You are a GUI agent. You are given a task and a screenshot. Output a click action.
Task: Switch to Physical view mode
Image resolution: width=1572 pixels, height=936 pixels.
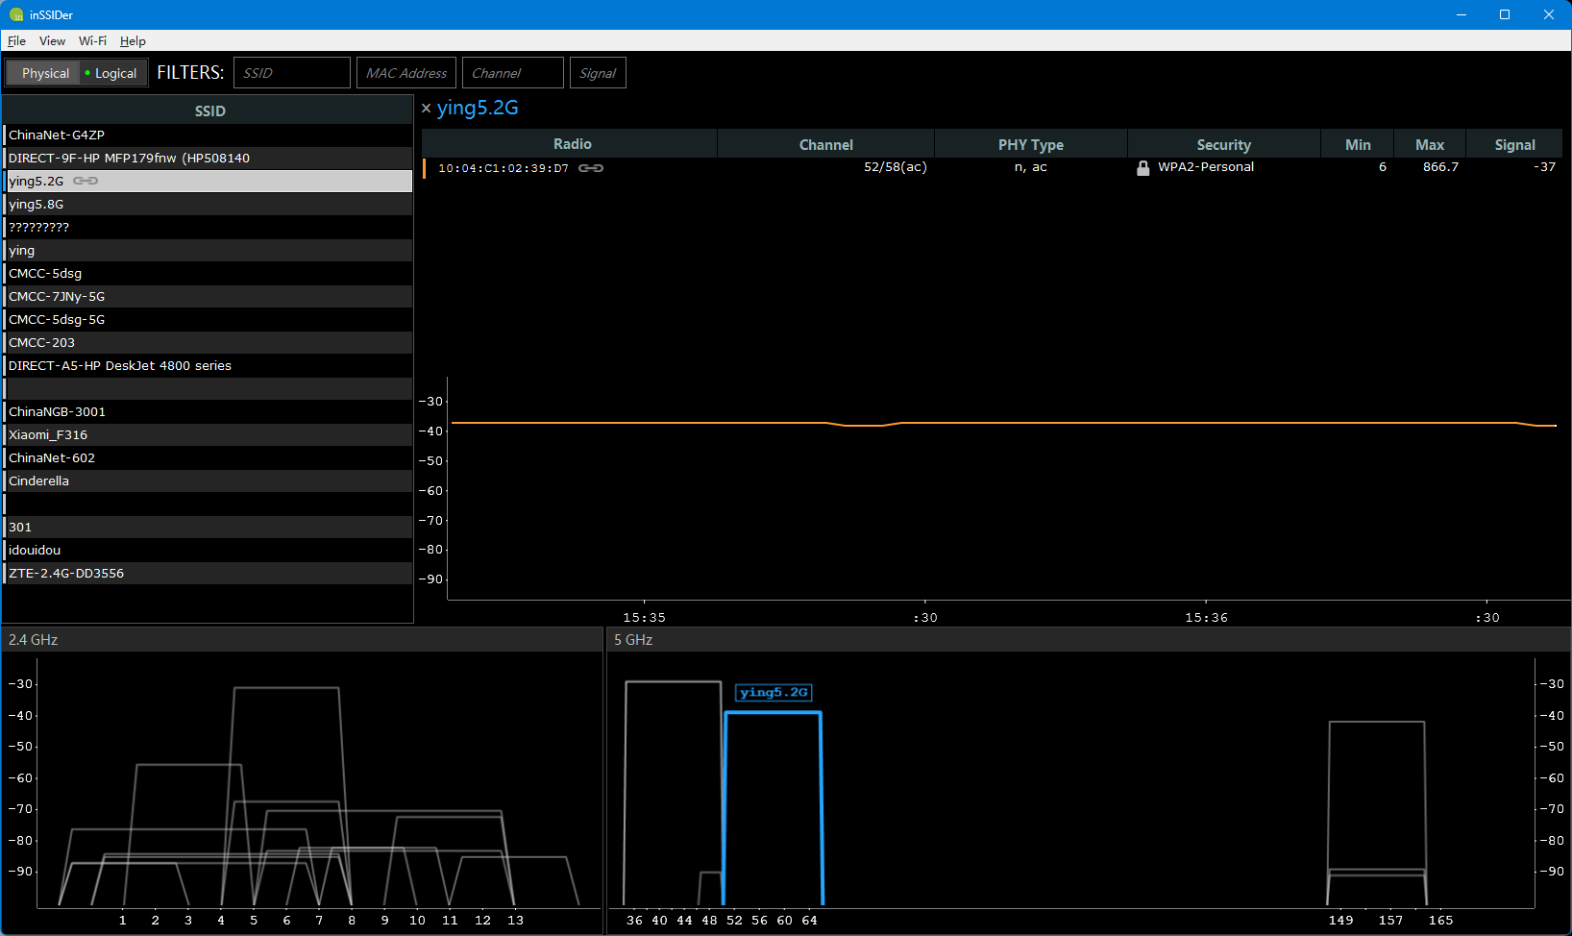[x=45, y=73]
